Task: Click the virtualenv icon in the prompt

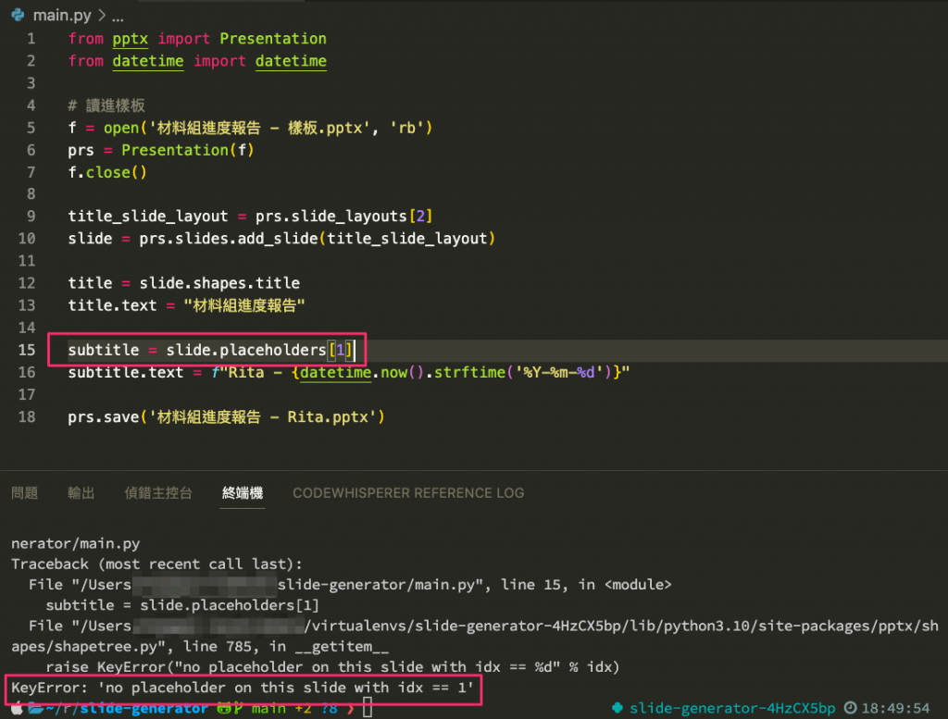Action: (x=617, y=708)
